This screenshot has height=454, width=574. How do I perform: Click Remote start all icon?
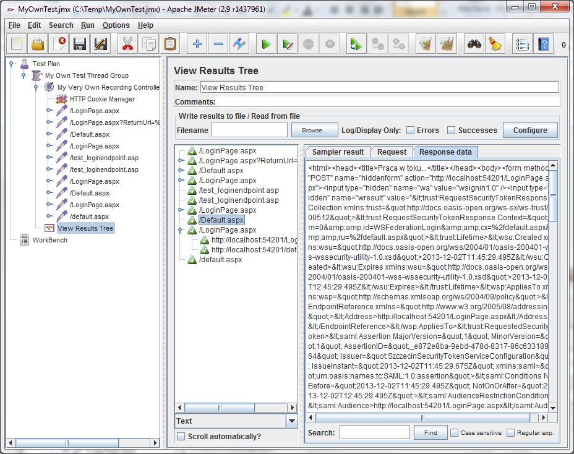(356, 45)
